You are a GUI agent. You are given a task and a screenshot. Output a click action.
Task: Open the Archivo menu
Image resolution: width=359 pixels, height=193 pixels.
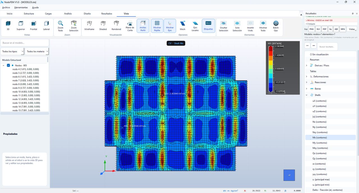[6, 8]
